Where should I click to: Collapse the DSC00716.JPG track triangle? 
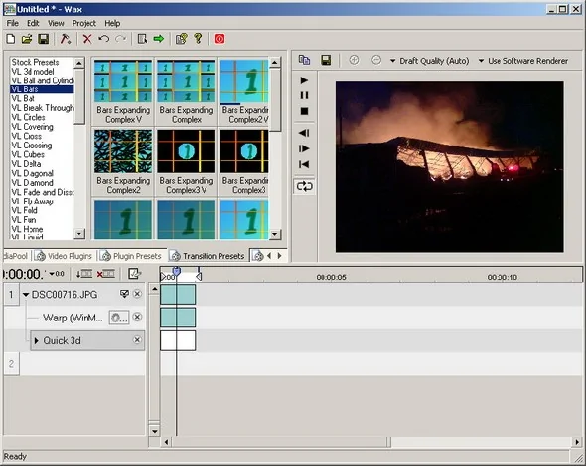coord(26,295)
